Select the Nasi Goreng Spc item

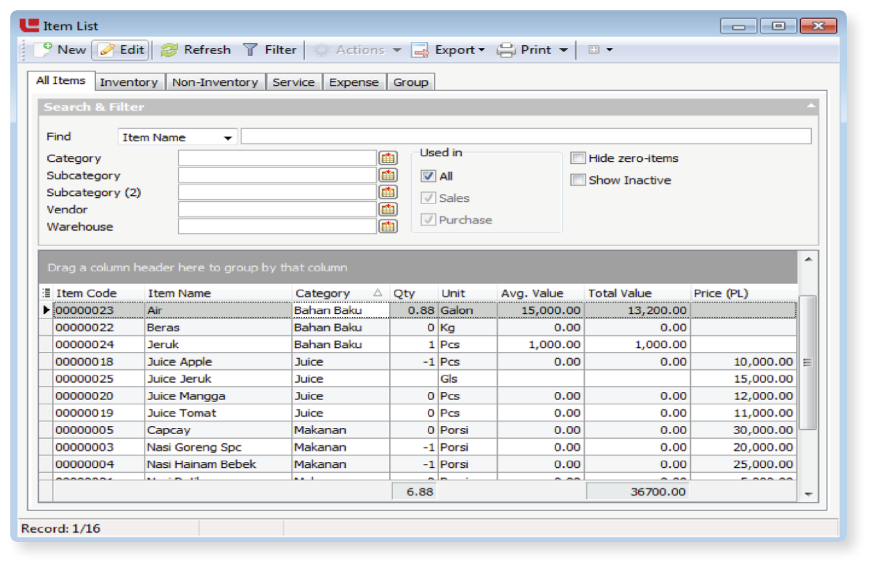pyautogui.click(x=194, y=447)
